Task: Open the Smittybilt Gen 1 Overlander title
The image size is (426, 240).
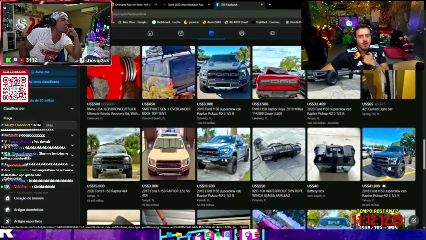Action: 166,111
